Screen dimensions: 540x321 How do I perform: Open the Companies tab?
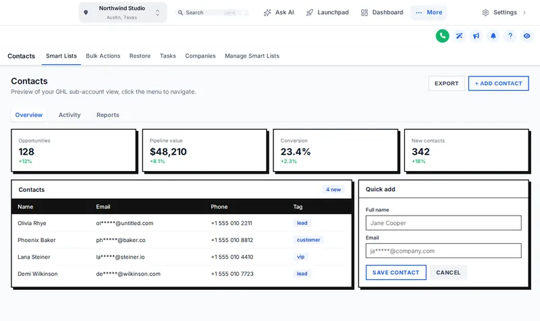200,56
